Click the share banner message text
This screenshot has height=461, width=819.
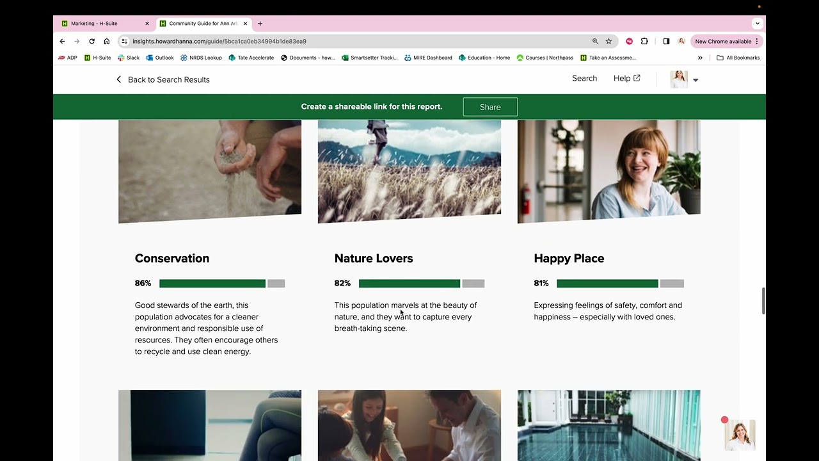(x=372, y=106)
